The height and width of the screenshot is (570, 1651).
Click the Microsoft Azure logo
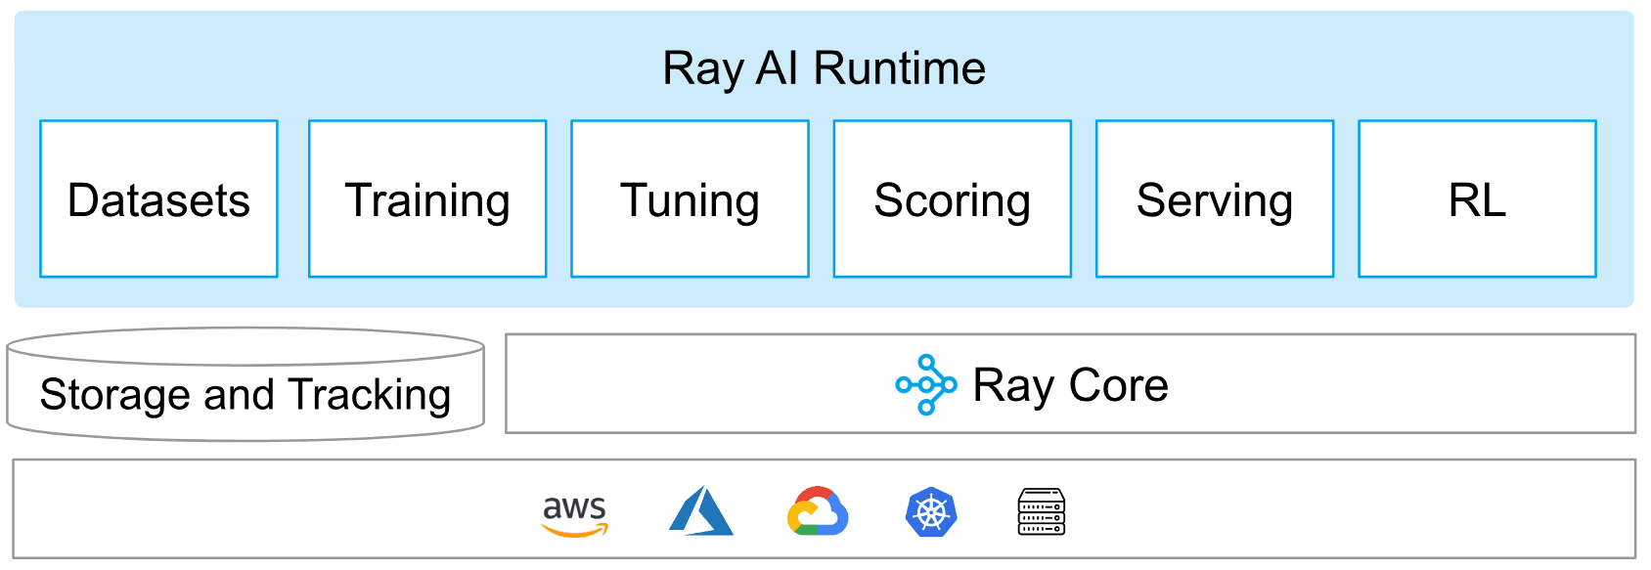[x=701, y=510]
